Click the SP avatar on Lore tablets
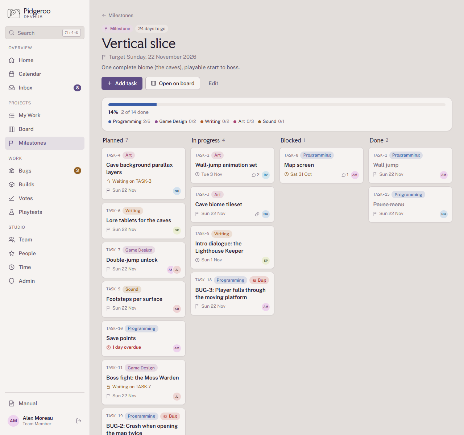 tap(177, 230)
